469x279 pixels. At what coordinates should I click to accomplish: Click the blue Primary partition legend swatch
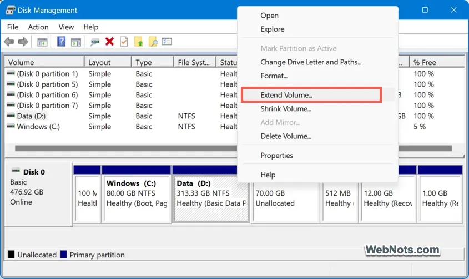coord(63,255)
